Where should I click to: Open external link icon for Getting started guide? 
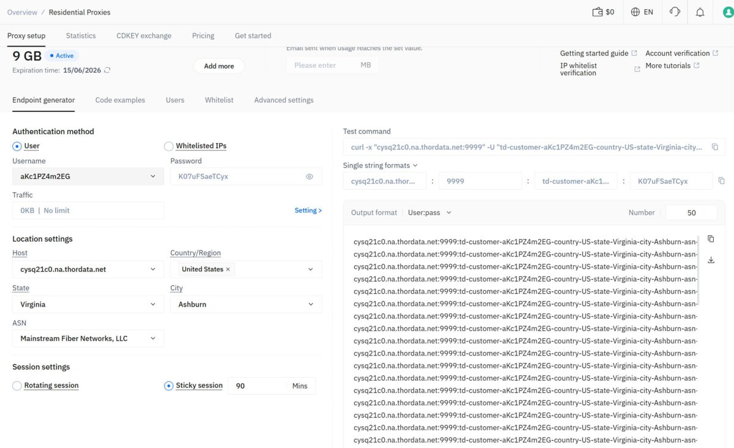[634, 53]
